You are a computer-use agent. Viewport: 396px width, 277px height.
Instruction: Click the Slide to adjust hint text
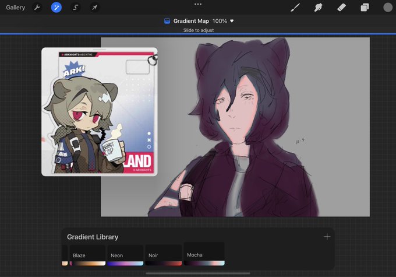pyautogui.click(x=199, y=30)
